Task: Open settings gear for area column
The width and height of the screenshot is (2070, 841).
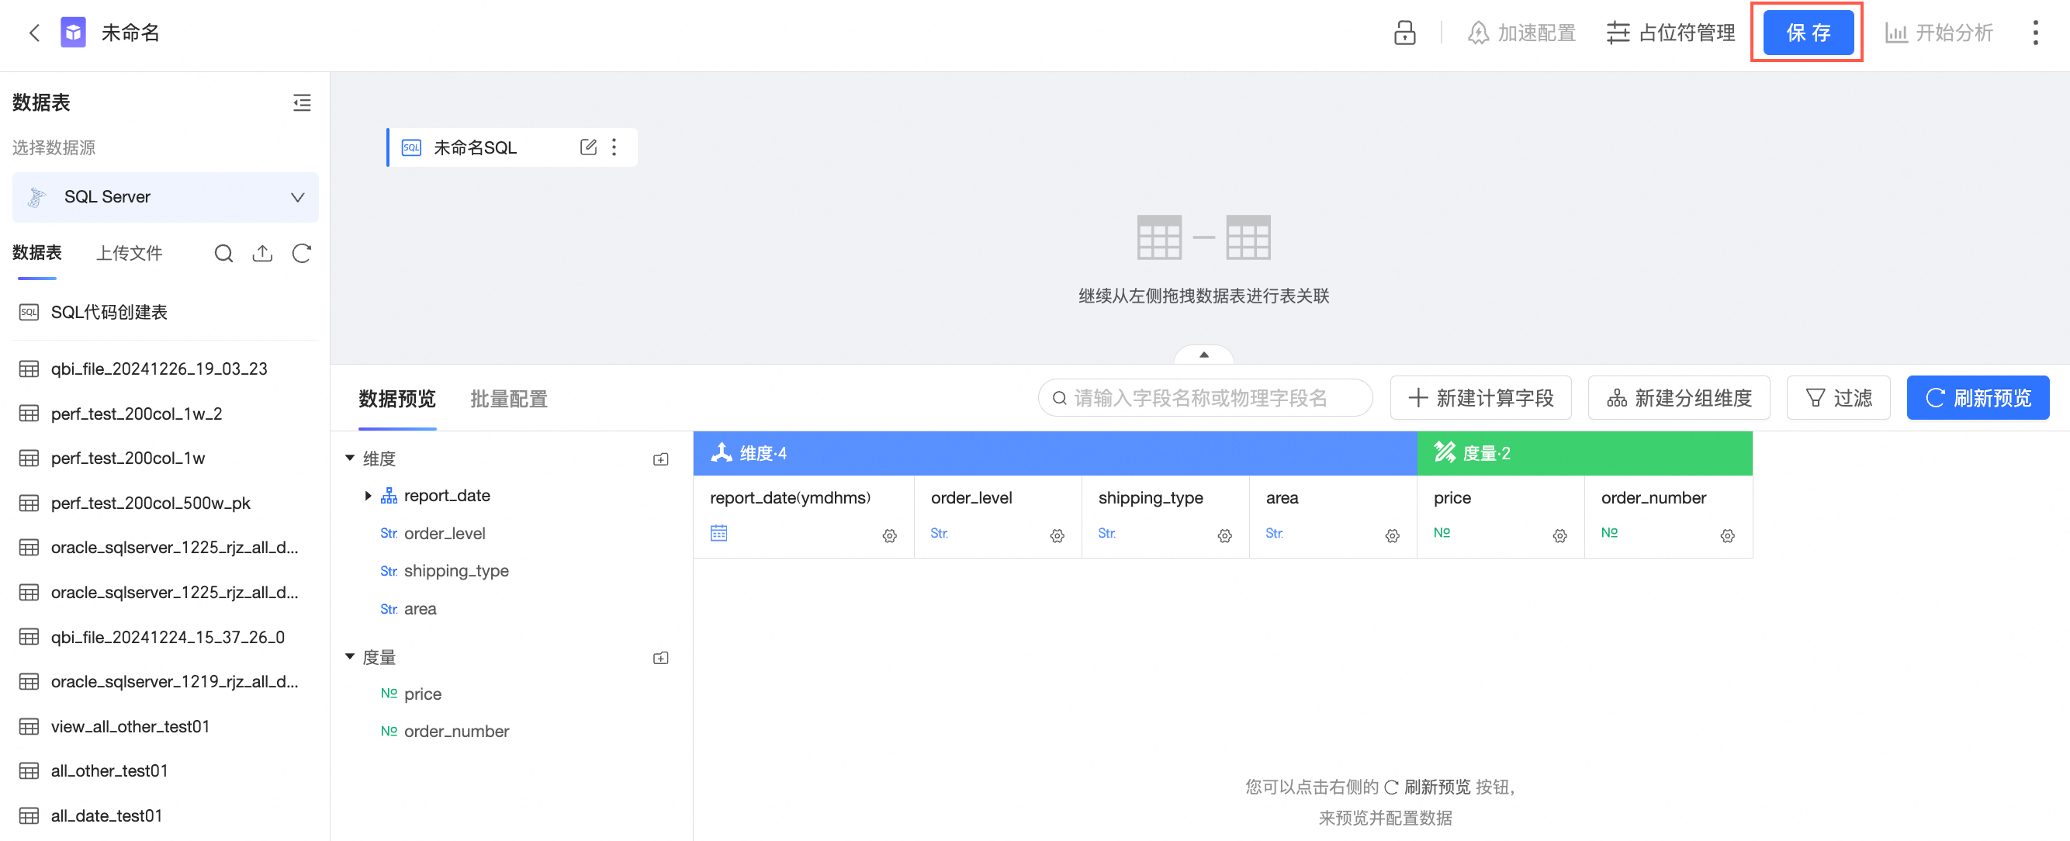Action: click(1393, 536)
